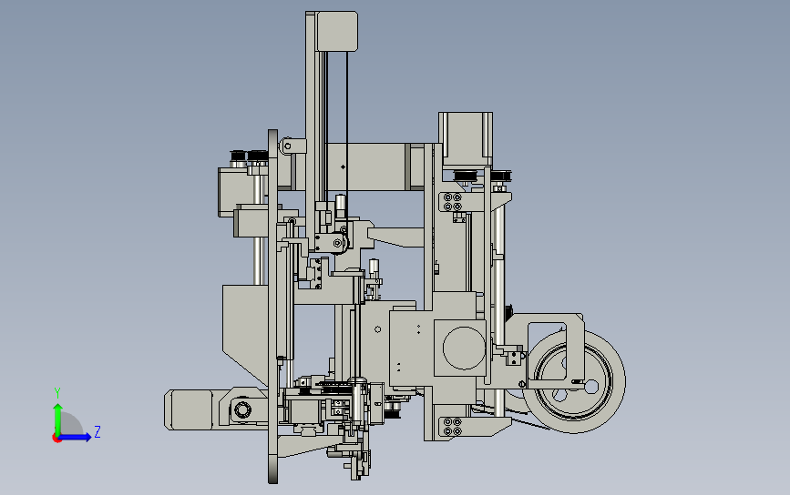Screen dimensions: 790x495
Task: Select the motor block atop the tall vertical column
Action: click(x=336, y=31)
